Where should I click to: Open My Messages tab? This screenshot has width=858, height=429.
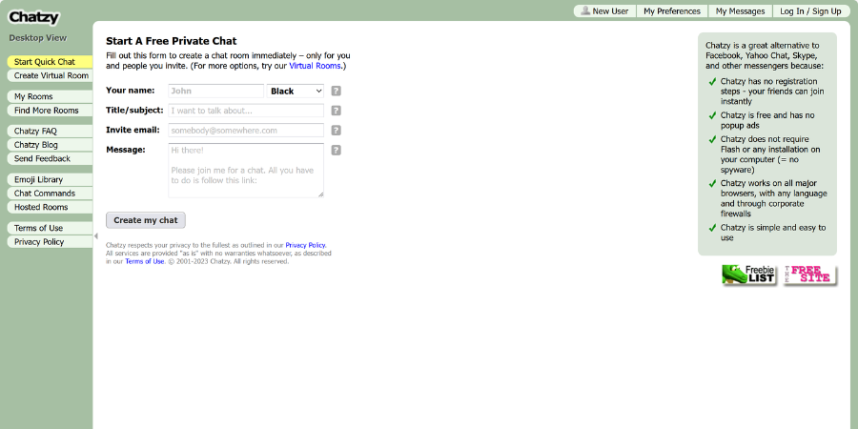pyautogui.click(x=740, y=10)
